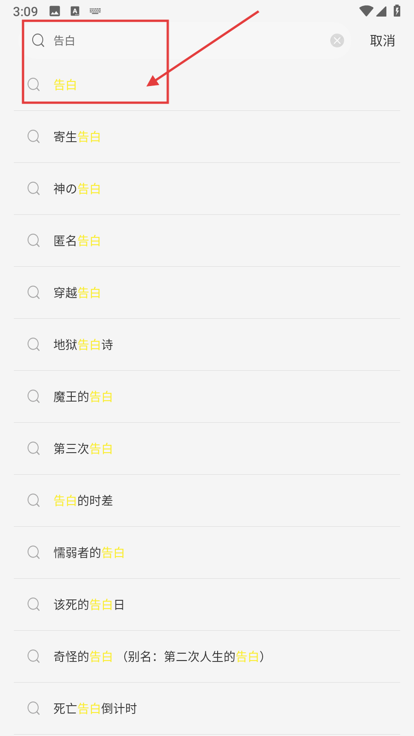Choose the suggestion 第三次告白
Viewport: 414px width, 736px height.
tap(83, 448)
